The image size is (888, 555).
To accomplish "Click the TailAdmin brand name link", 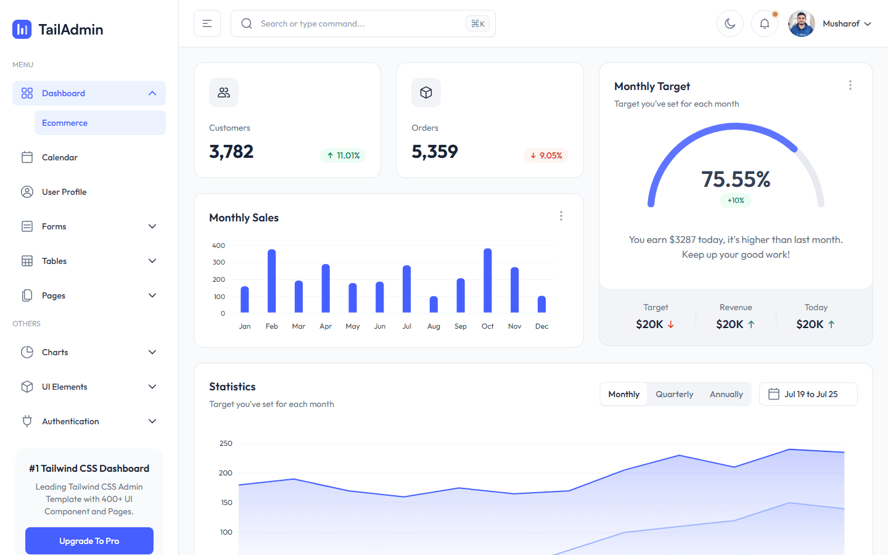I will tap(71, 29).
